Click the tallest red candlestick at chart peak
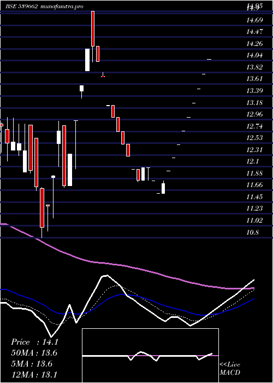The height and width of the screenshot is (383, 273). pyautogui.click(x=93, y=28)
